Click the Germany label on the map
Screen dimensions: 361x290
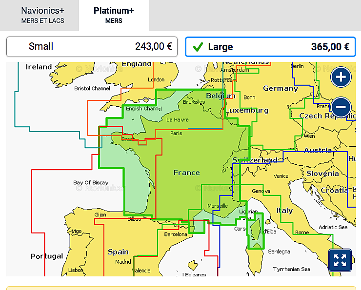point(280,88)
